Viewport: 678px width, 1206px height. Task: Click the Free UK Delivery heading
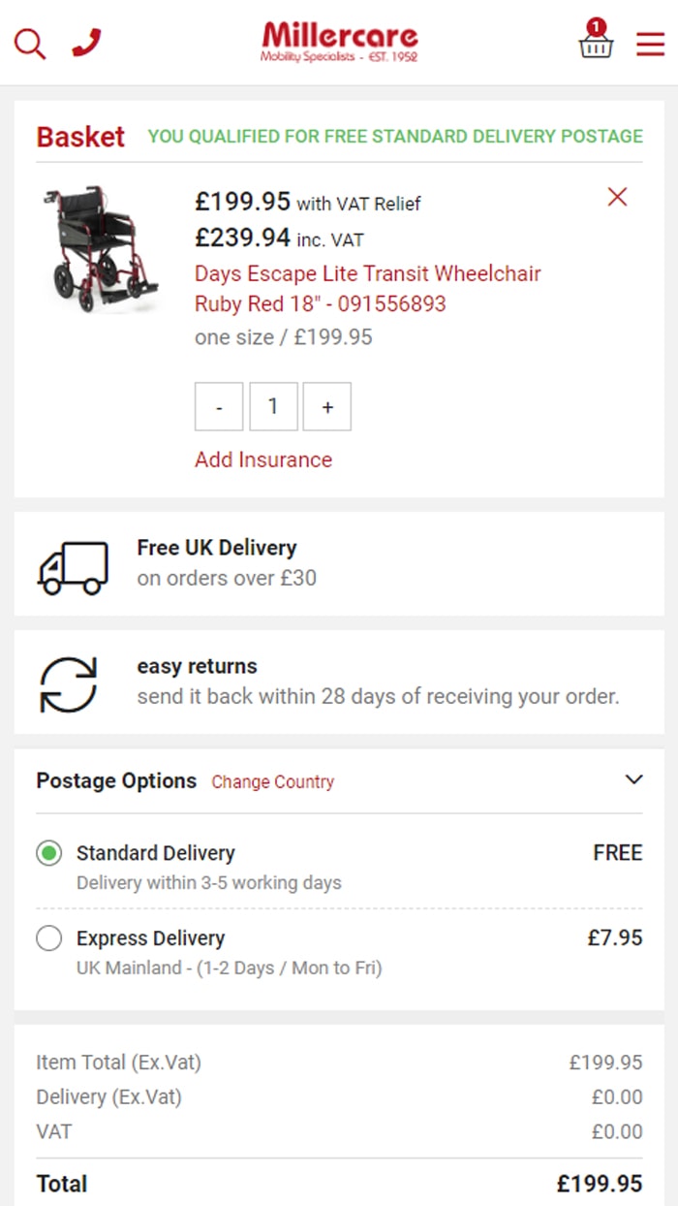point(217,548)
